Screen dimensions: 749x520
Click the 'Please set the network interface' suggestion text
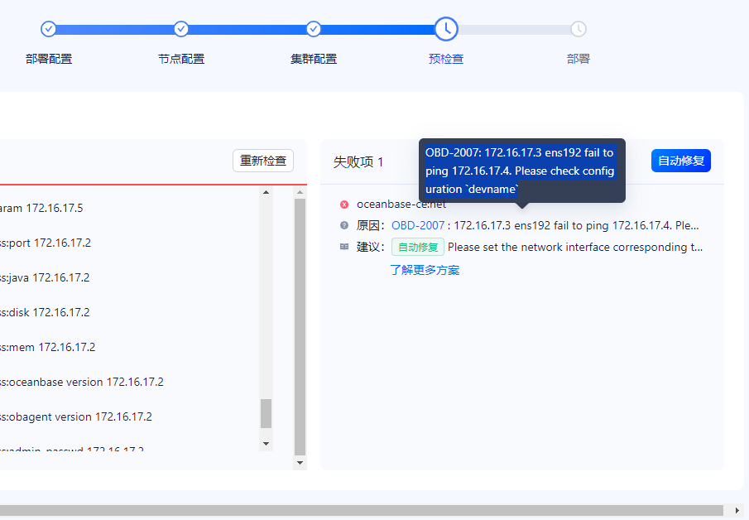click(x=575, y=247)
